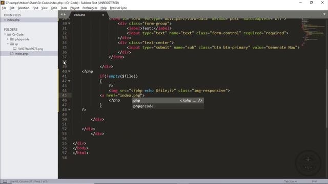Open the tab list dropdown arrow

point(324,14)
